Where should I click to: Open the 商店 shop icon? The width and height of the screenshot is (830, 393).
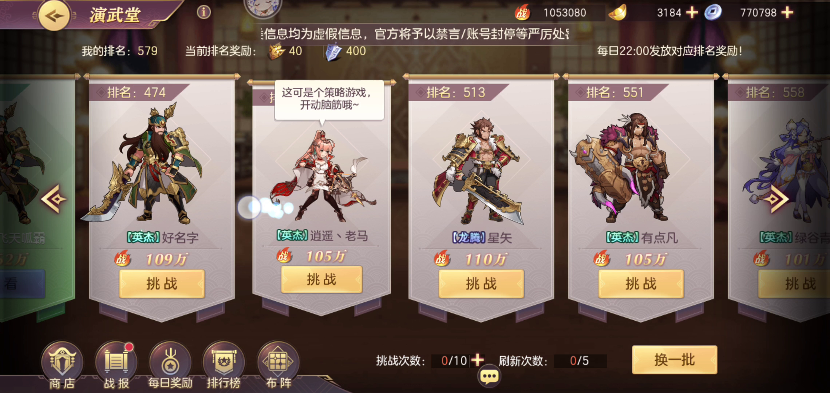click(62, 365)
